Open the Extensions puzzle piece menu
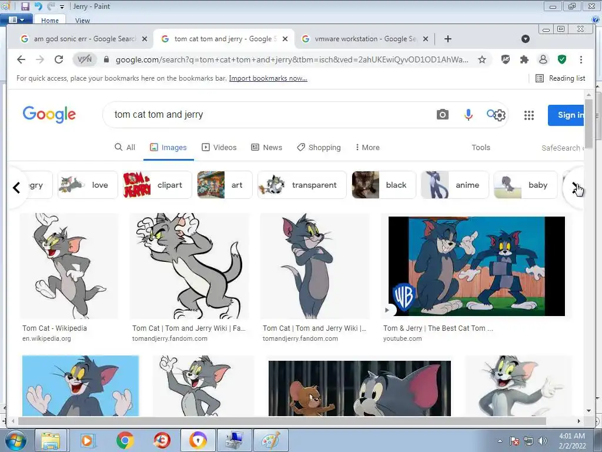The width and height of the screenshot is (602, 452). click(x=524, y=59)
